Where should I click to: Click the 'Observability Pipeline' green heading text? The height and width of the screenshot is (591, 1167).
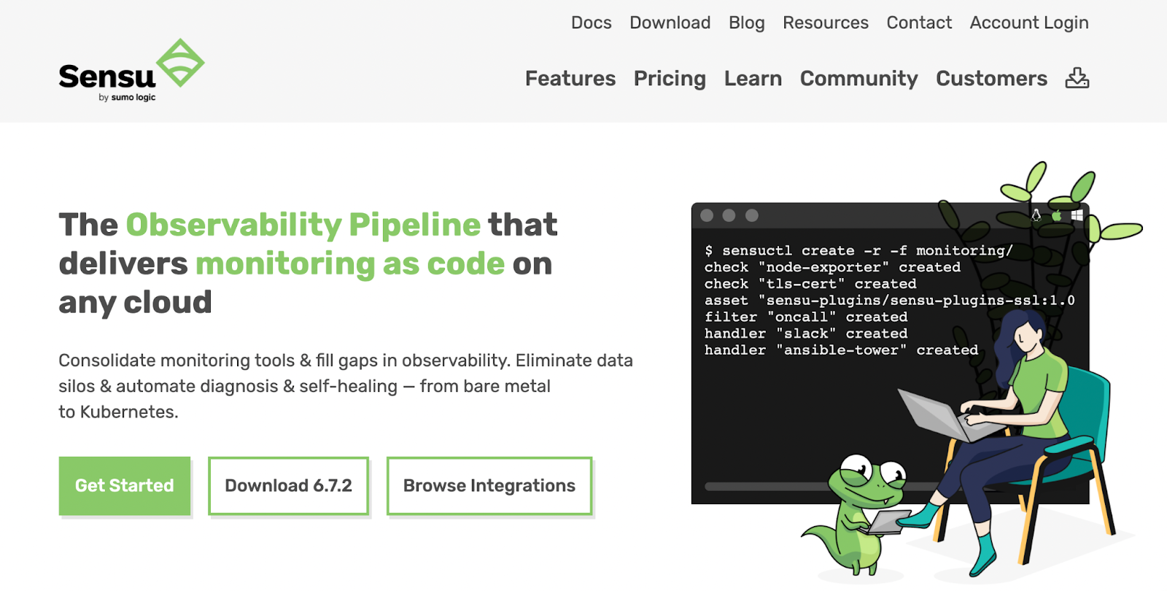(x=303, y=225)
